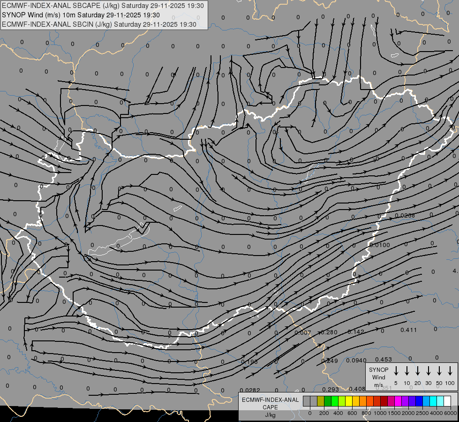
Task: Click the SYNOP Wind m/s legend label
Action: (378, 377)
